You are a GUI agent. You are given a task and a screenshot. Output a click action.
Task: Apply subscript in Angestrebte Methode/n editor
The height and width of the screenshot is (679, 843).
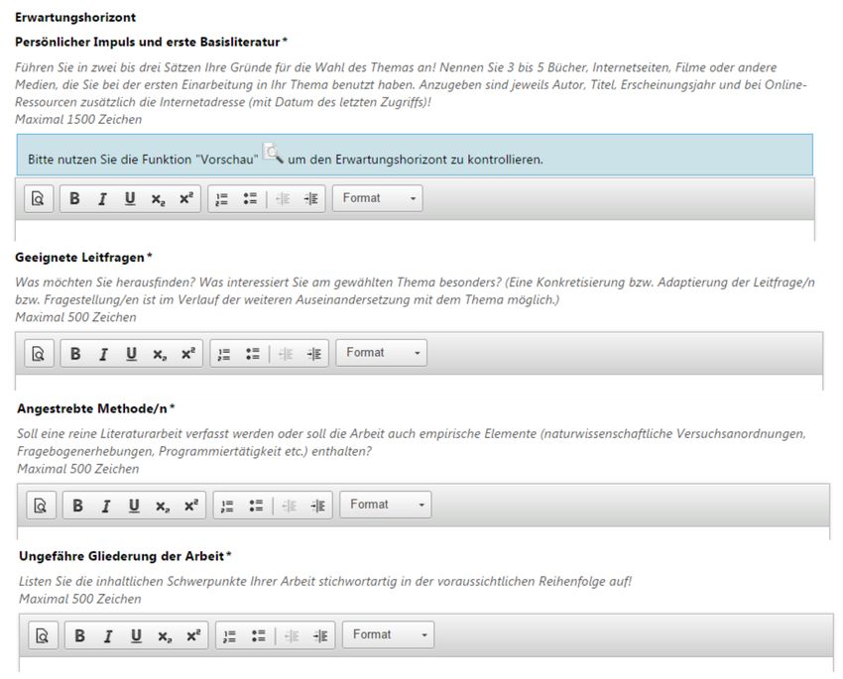pos(163,506)
